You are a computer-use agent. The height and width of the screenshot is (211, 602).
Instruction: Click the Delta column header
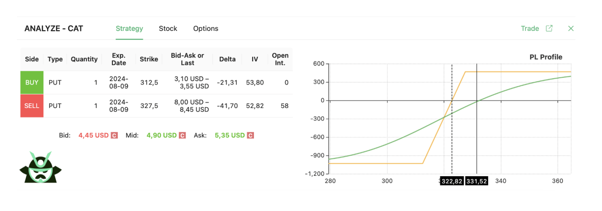coord(227,59)
